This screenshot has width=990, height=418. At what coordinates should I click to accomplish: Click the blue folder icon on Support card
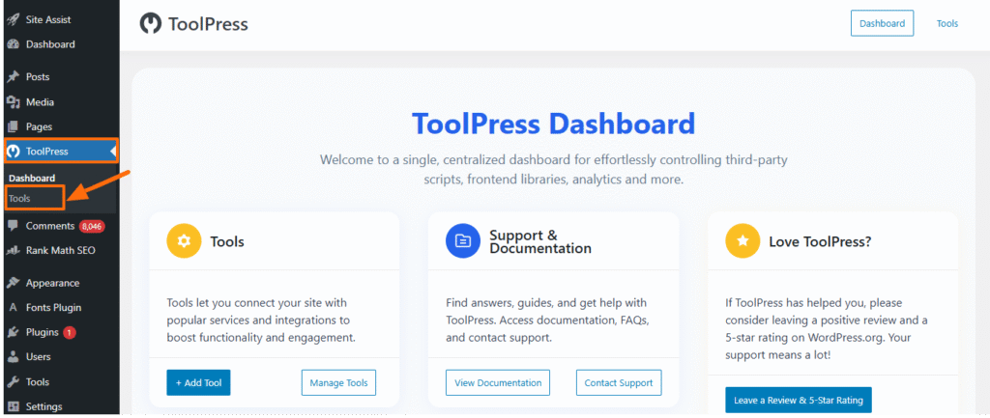(463, 241)
